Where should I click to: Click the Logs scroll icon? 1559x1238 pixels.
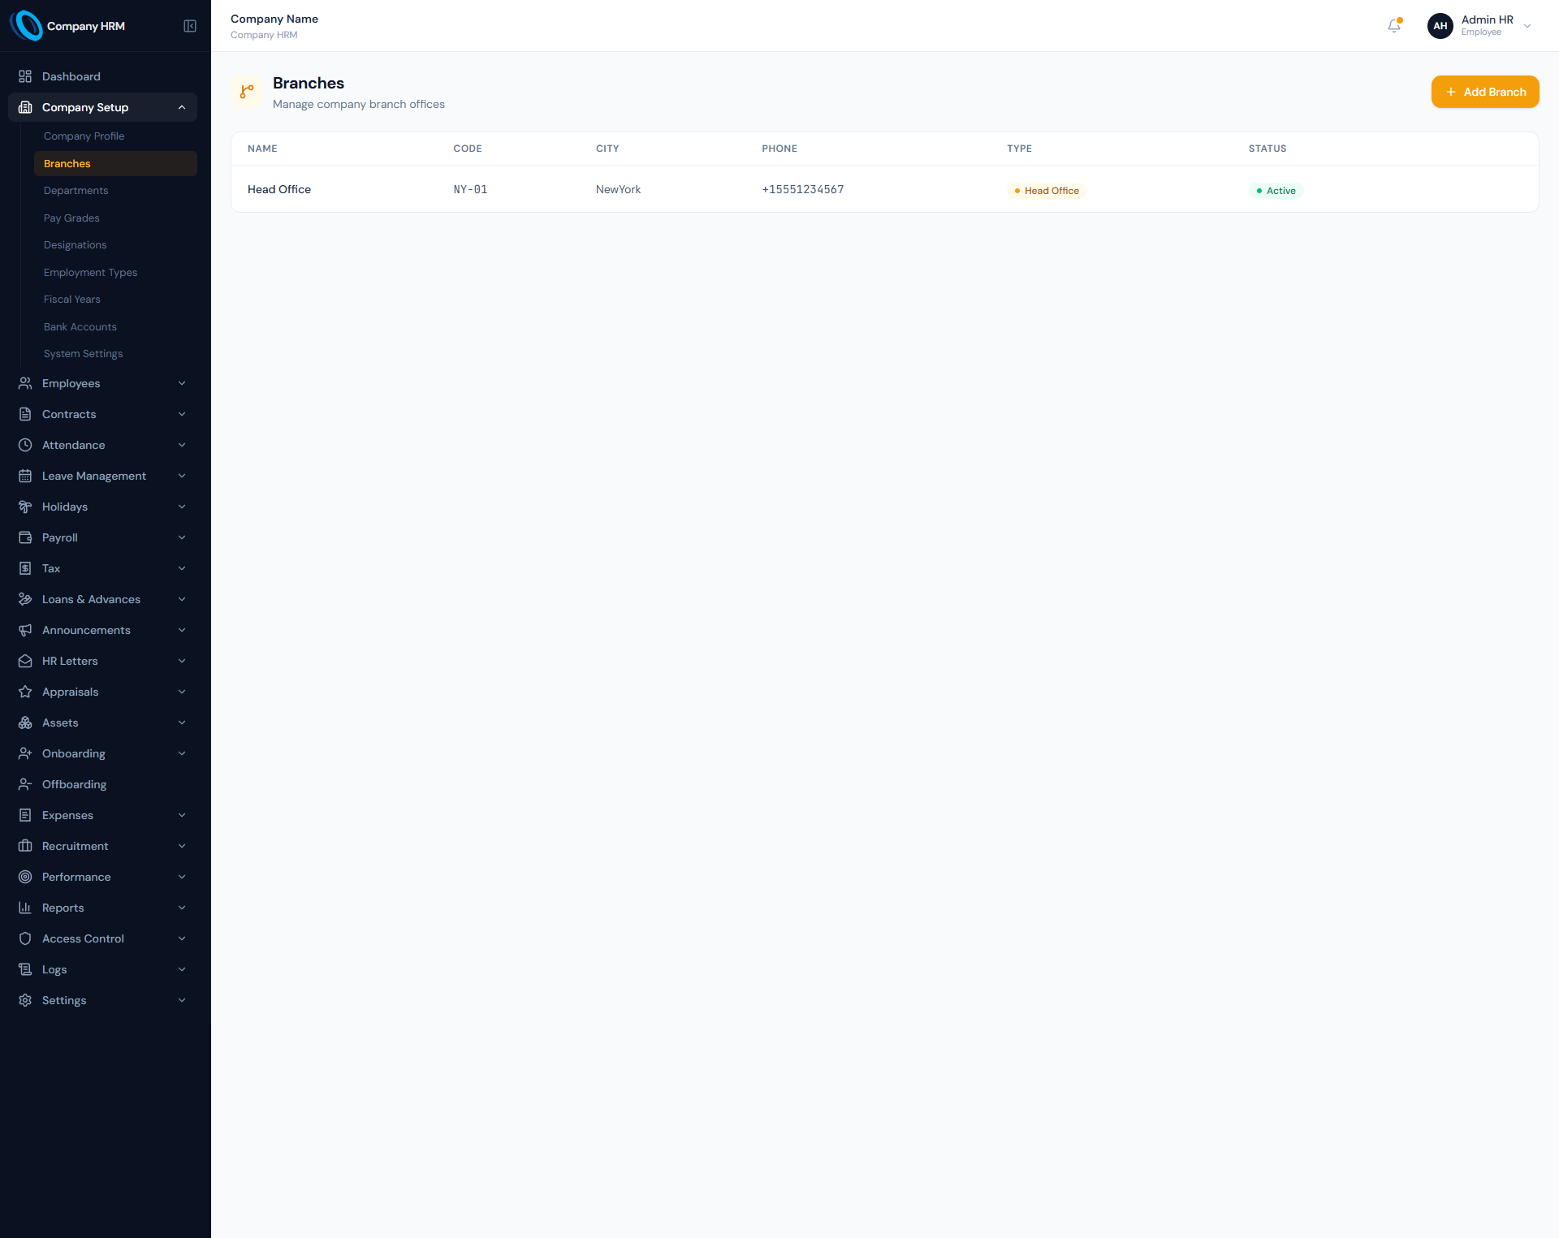pos(25,969)
